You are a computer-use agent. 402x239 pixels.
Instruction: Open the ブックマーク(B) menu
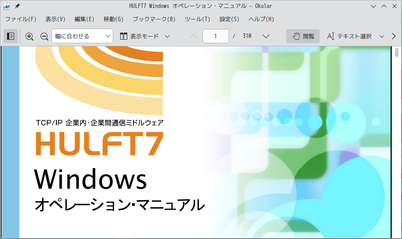[x=154, y=19]
